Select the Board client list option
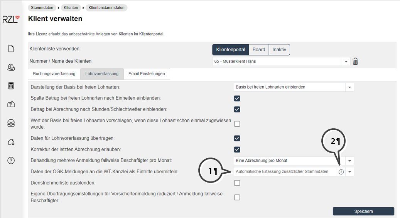Screen dimensions: 400x218 pyautogui.click(x=259, y=50)
